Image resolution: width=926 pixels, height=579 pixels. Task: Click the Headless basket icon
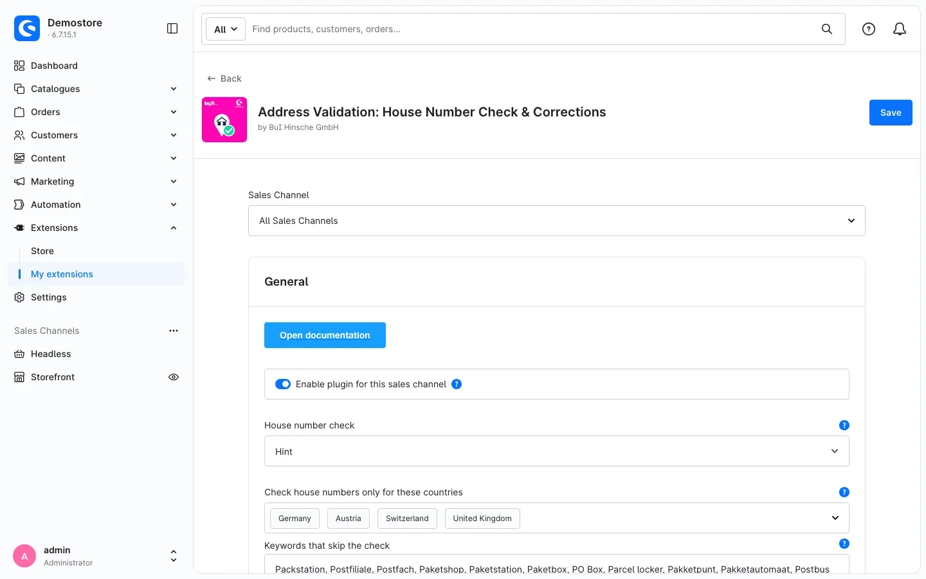tap(19, 354)
